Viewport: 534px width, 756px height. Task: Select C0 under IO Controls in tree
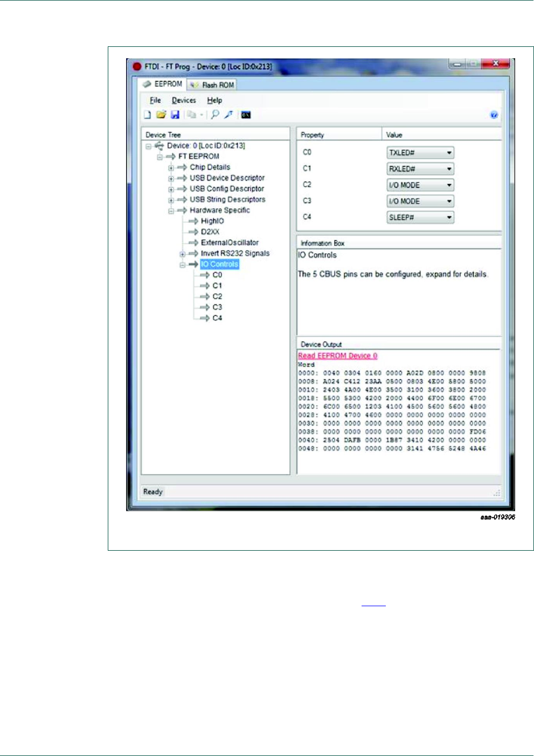217,275
